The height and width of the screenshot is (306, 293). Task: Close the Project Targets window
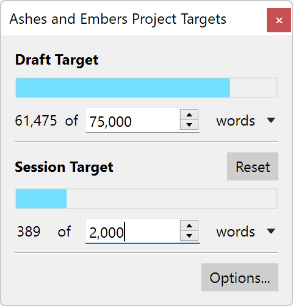[279, 20]
